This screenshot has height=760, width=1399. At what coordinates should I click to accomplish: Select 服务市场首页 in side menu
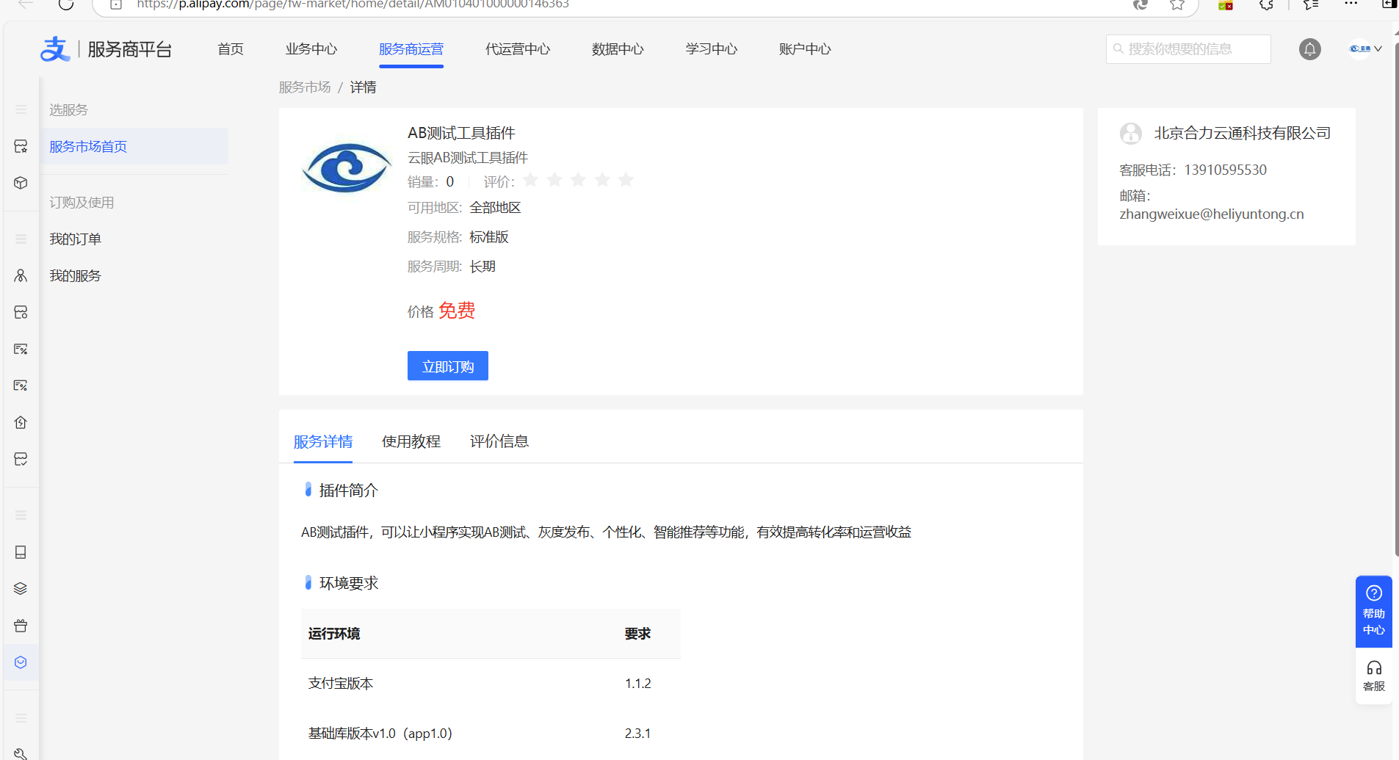point(134,146)
